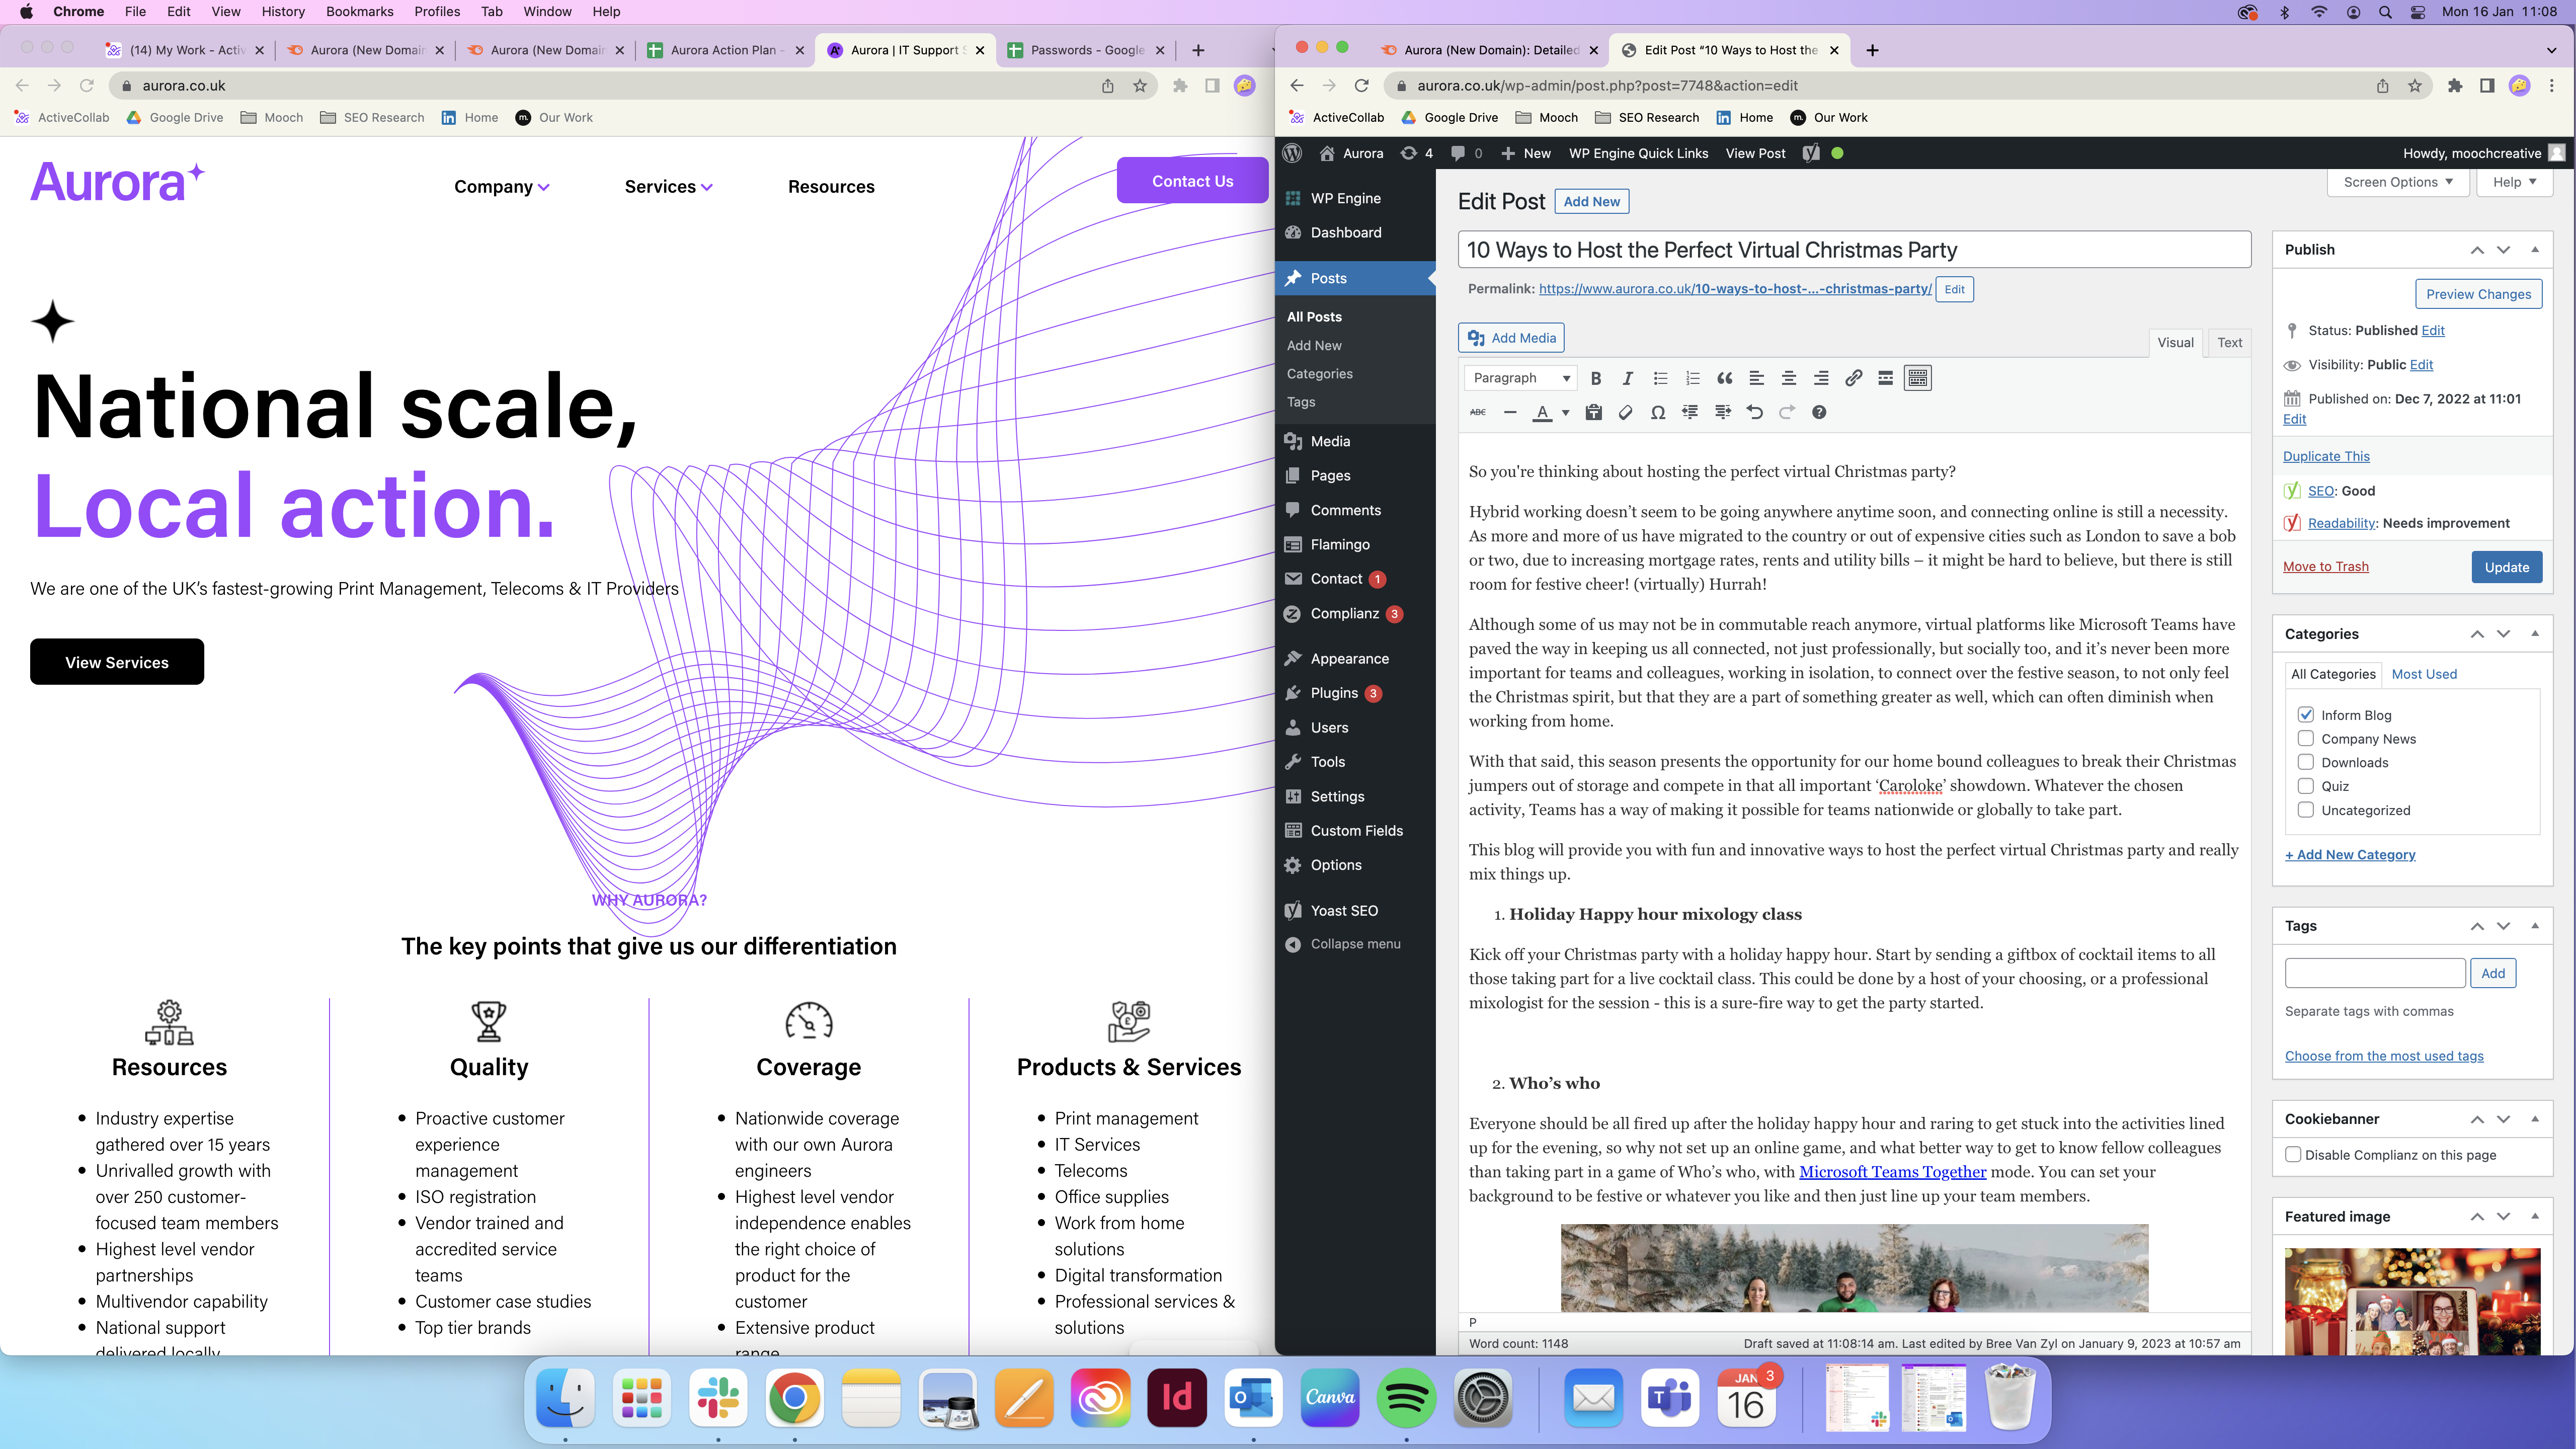The width and height of the screenshot is (2576, 1449).
Task: Expand the Screen Options panel
Action: point(2397,182)
